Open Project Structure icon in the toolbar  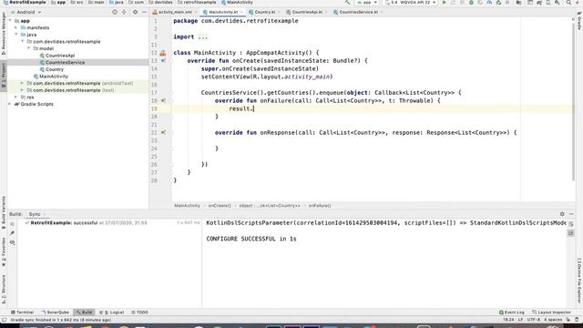518,3
